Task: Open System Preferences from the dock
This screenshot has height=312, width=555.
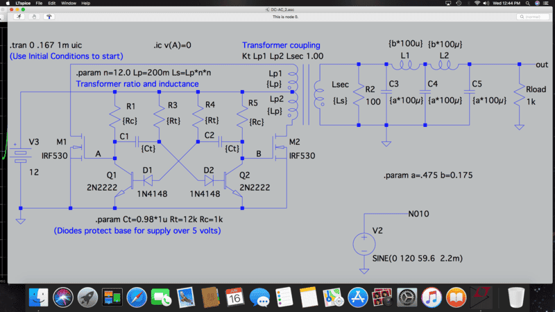Action: (407, 298)
